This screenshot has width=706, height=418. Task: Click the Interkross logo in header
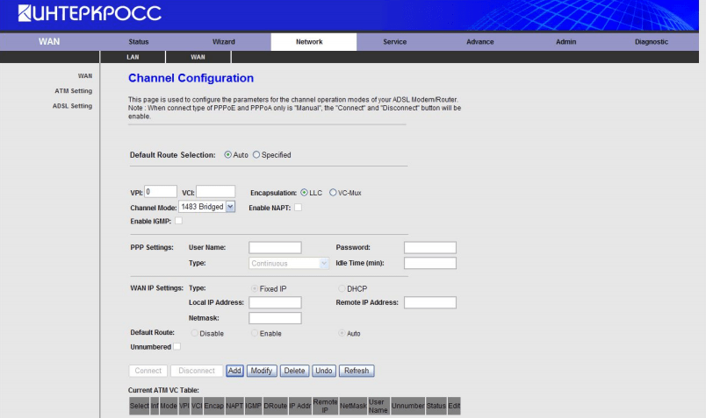[84, 14]
